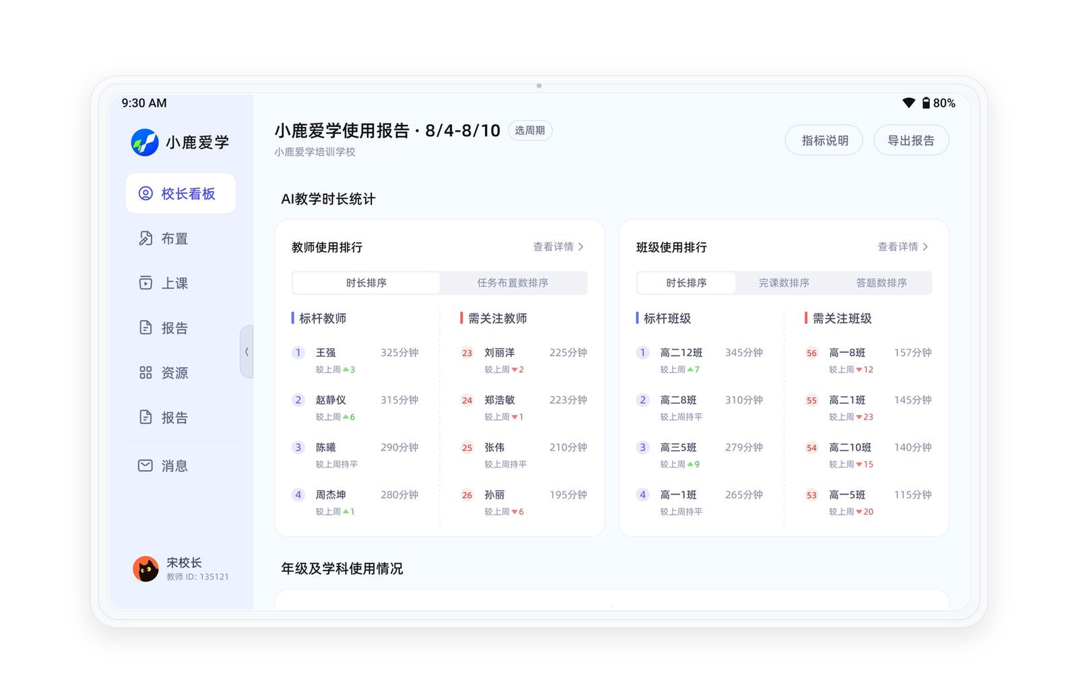
Task: Click class 高三5班 row
Action: [x=700, y=455]
